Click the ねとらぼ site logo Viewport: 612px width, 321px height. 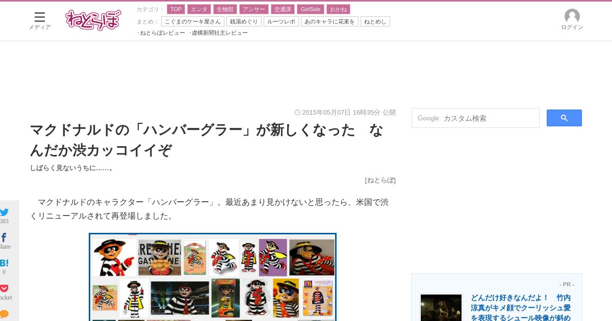[x=93, y=20]
